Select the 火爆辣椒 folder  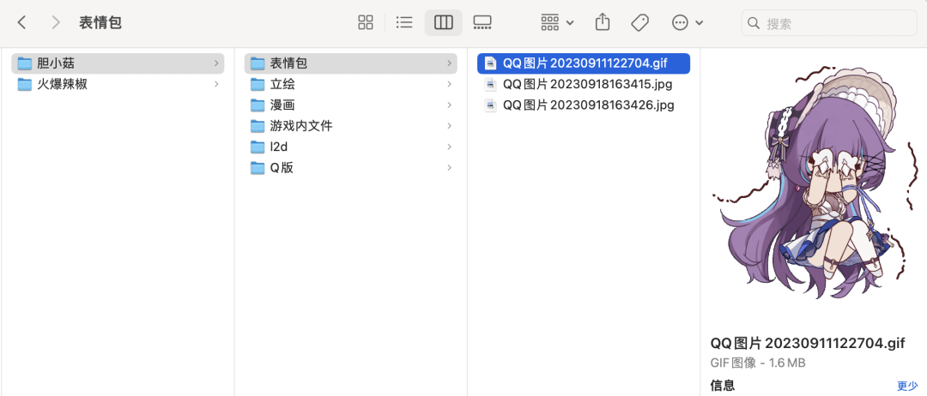pos(118,84)
